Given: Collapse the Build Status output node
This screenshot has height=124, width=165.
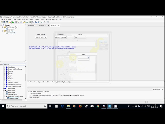Looking at the screenshot, I should pyautogui.click(x=28, y=91).
